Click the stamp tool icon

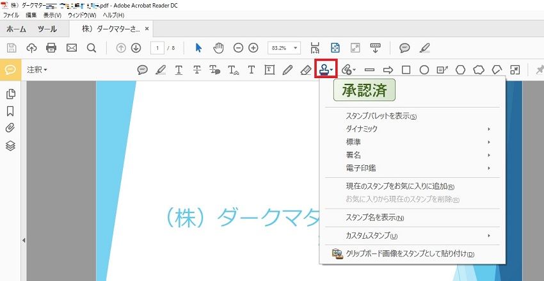point(326,69)
